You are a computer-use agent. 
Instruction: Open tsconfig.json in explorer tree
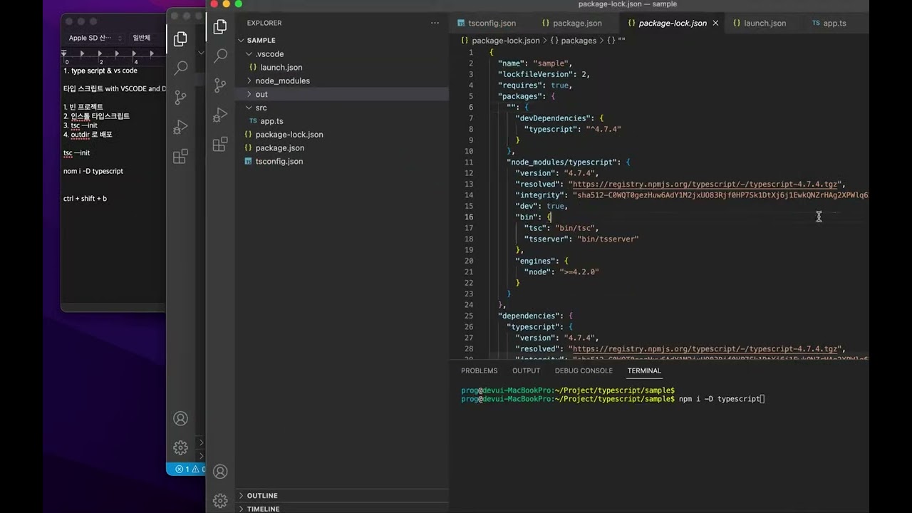tap(279, 161)
